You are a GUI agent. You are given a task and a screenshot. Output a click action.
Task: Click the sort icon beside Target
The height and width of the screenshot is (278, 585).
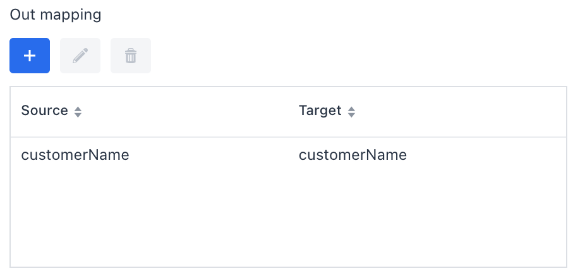pos(351,112)
